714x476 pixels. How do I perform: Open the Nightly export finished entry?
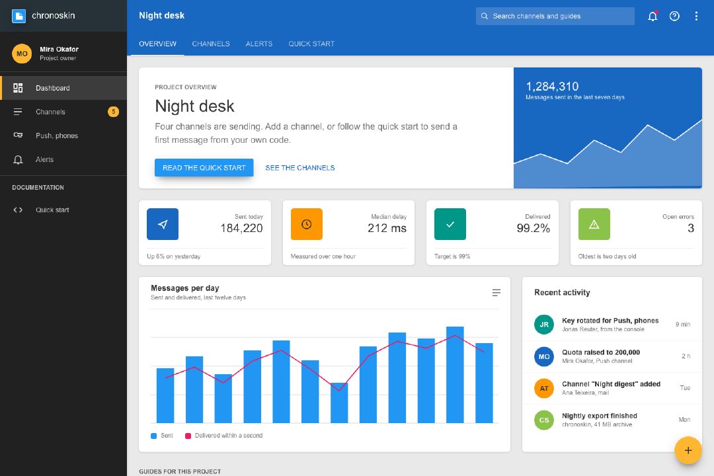coord(612,420)
